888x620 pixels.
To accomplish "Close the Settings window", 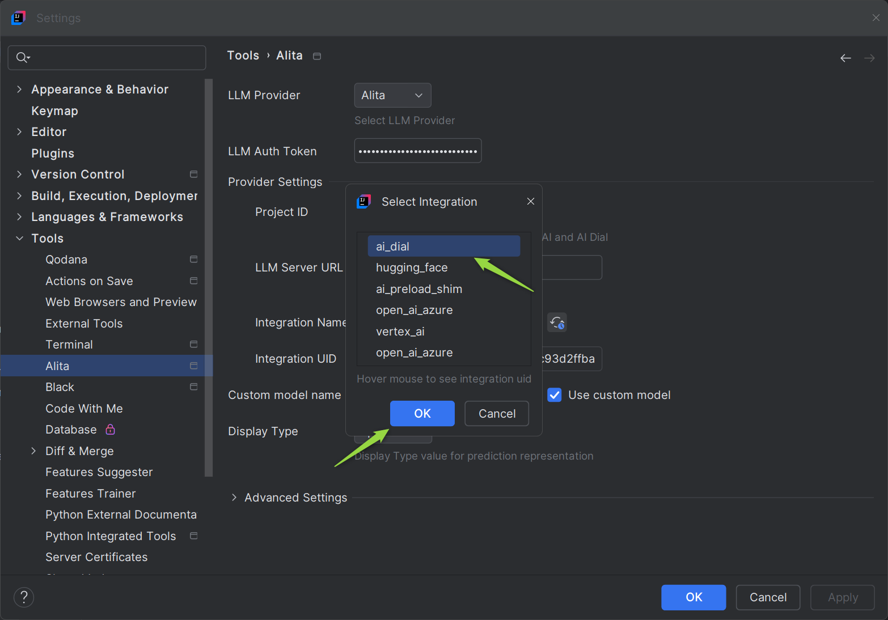I will pos(876,18).
